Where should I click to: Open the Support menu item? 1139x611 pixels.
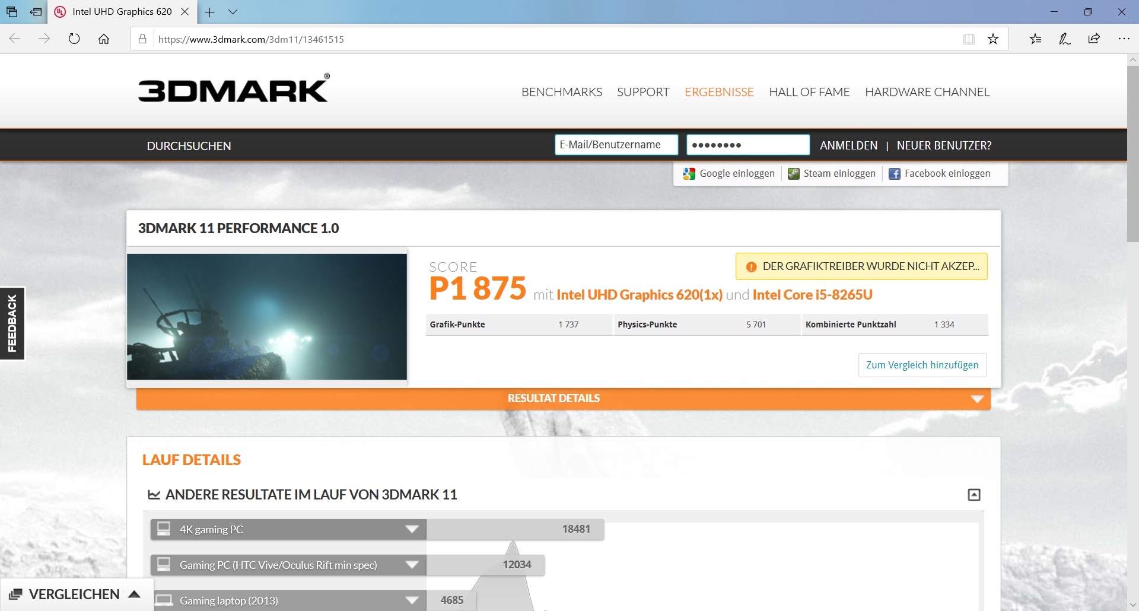coord(643,92)
